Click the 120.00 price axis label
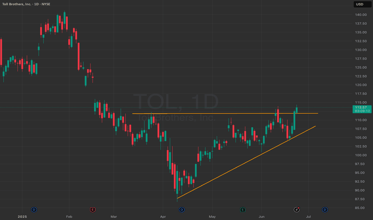This screenshot has height=220, width=373. coord(361,85)
